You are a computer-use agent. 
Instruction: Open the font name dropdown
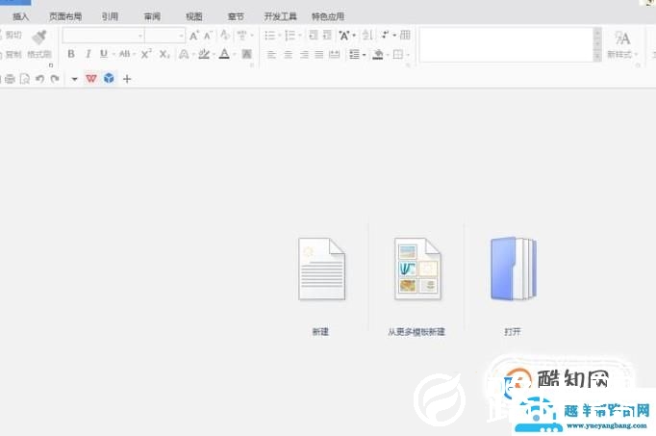click(140, 36)
